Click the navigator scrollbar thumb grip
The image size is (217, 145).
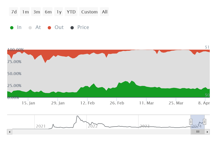pyautogui.click(x=198, y=132)
